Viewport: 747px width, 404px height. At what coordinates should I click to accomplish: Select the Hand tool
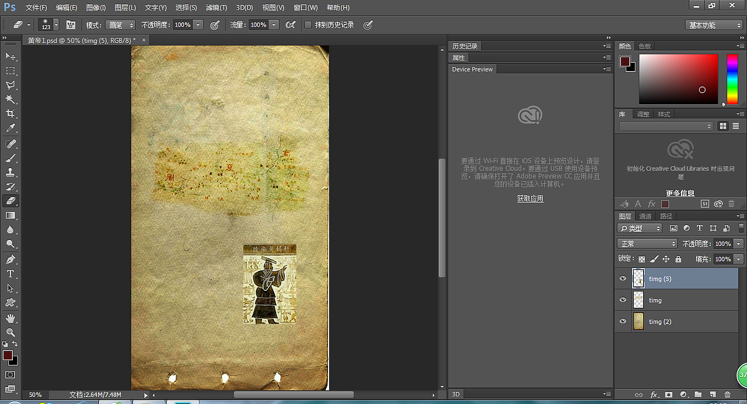[x=11, y=318]
